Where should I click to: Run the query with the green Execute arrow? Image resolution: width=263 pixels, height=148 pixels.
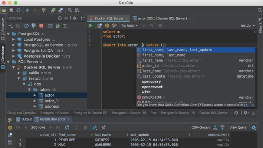point(91,26)
